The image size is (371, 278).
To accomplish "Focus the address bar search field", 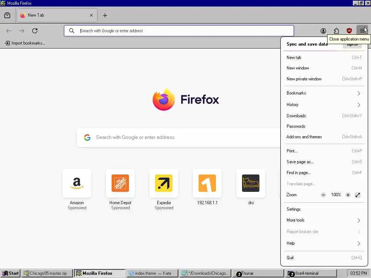I will (x=179, y=31).
